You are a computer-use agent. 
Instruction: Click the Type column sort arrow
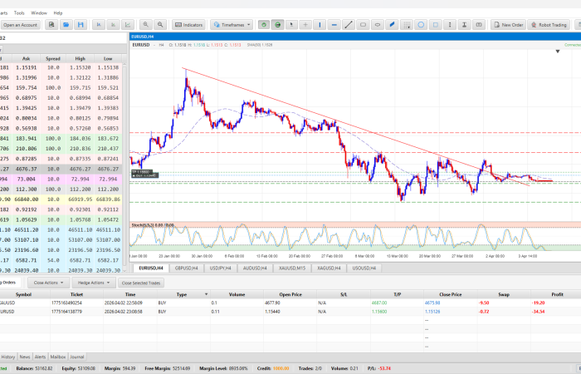point(207,294)
